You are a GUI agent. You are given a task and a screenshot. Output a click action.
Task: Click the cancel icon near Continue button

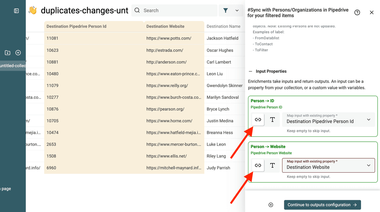click(x=271, y=205)
